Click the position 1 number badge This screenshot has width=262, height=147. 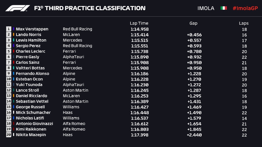(x=9, y=29)
